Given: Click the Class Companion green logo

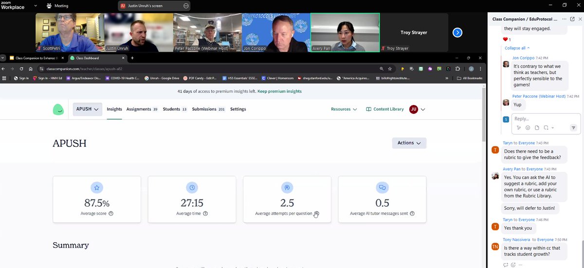Looking at the screenshot, I should click(58, 109).
